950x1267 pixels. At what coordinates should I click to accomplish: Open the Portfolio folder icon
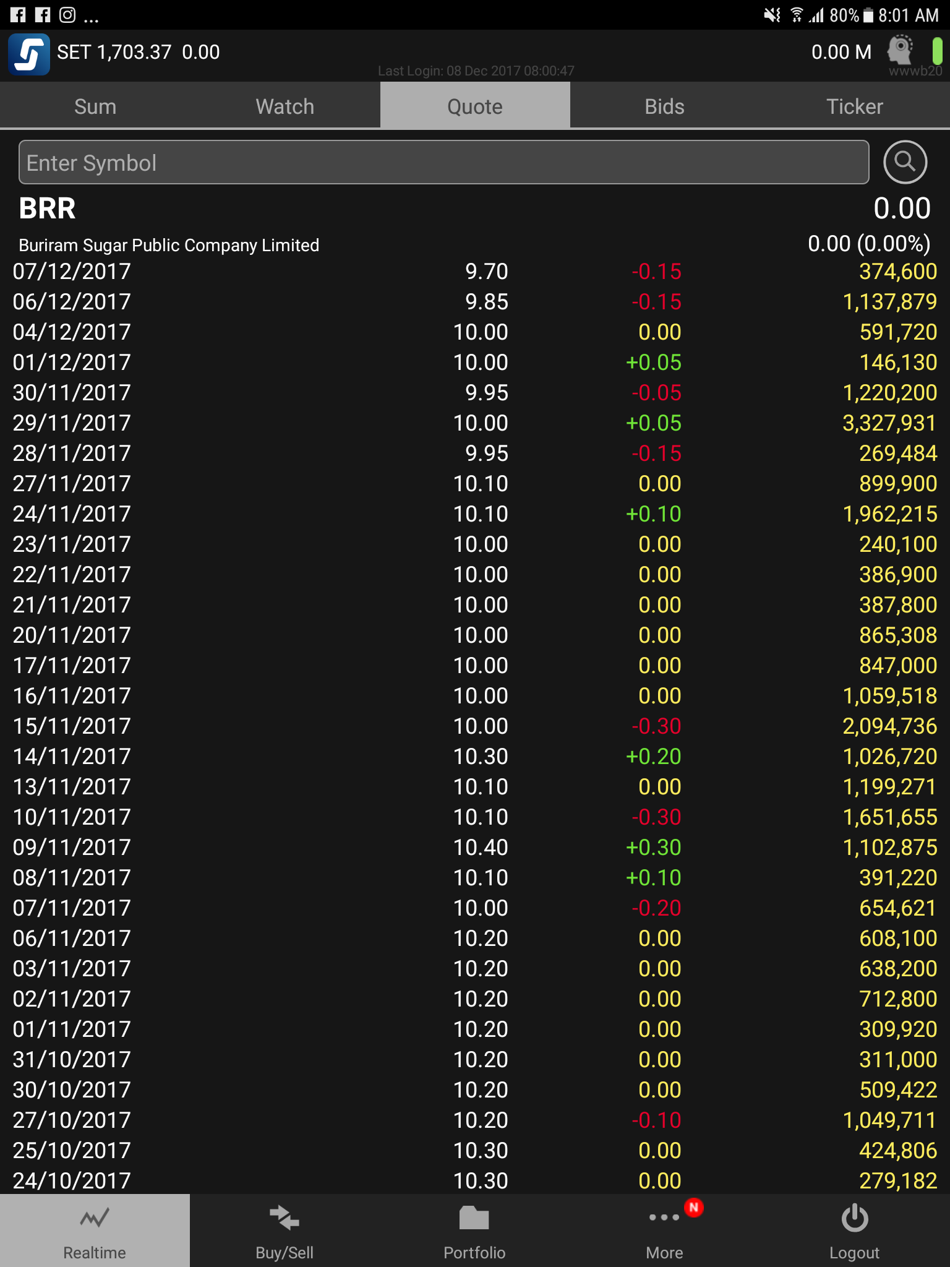[474, 1218]
